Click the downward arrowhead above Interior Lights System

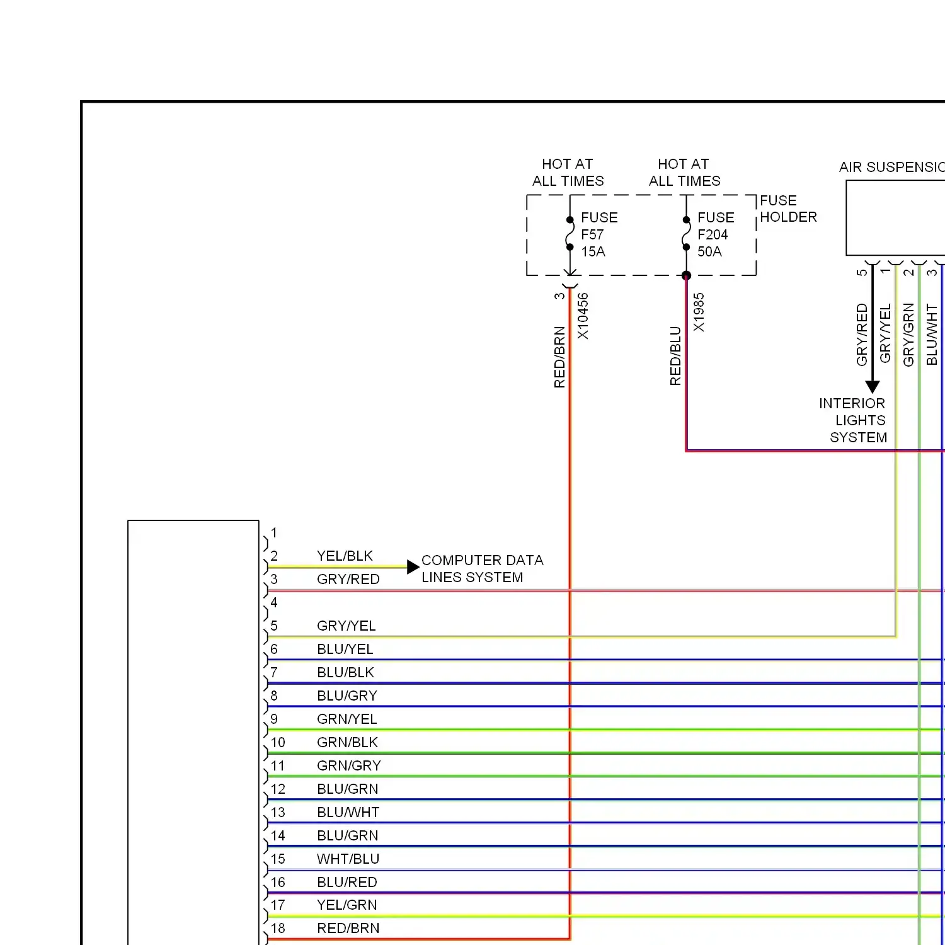click(873, 387)
